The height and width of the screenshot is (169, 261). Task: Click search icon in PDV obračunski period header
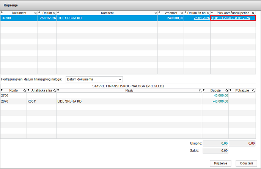click(253, 13)
